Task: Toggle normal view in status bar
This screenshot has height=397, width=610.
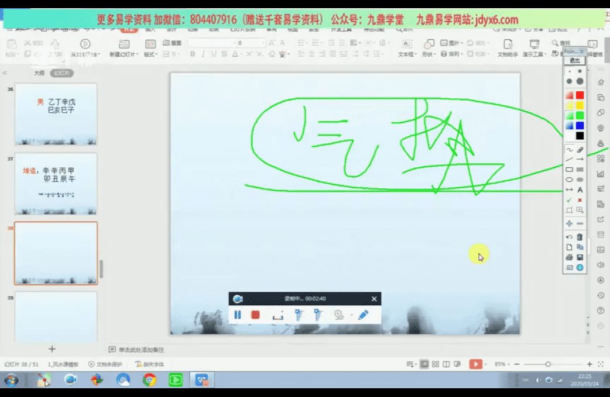Action: click(424, 364)
